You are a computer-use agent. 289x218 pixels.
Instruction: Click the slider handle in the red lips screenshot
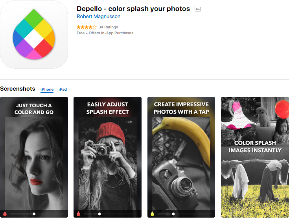coord(34,214)
